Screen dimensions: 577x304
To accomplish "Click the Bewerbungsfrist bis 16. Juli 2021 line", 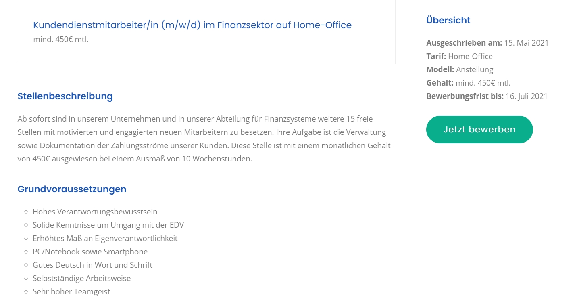I will tap(487, 96).
